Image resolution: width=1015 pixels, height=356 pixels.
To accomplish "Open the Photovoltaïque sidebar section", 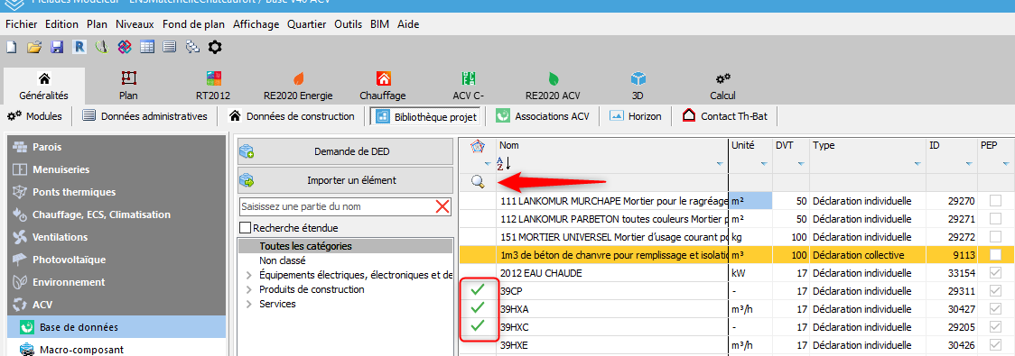I will (x=116, y=260).
